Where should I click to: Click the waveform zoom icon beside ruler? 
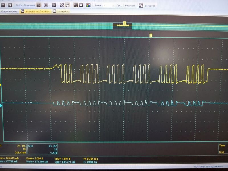click(68, 5)
